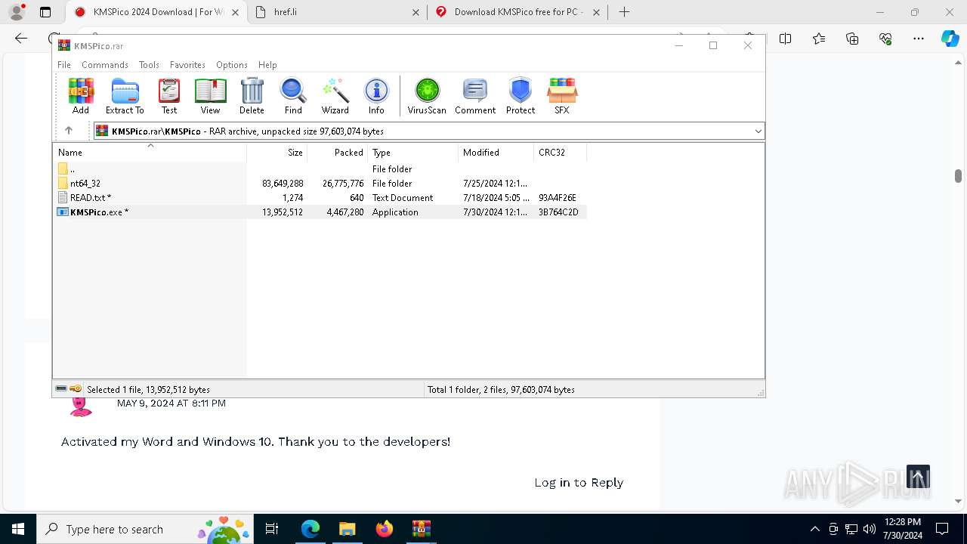Click the Protect shield icon
The width and height of the screenshot is (967, 544).
[x=521, y=96]
